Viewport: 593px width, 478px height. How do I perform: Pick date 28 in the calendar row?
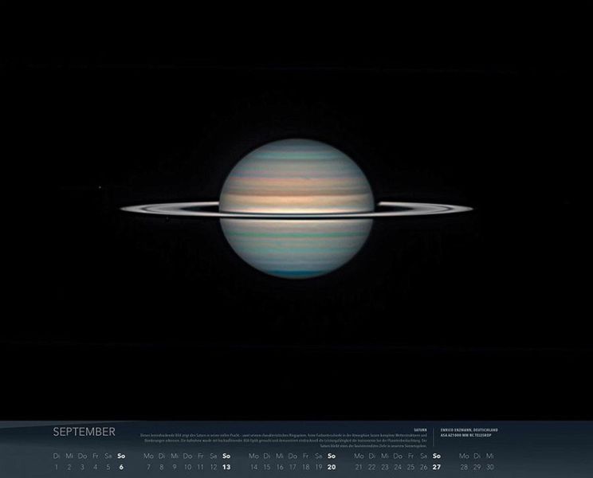click(464, 467)
